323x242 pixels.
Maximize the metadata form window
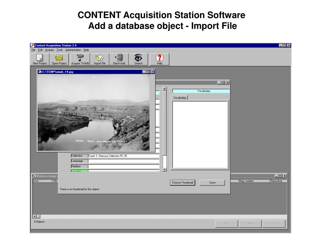click(223, 83)
